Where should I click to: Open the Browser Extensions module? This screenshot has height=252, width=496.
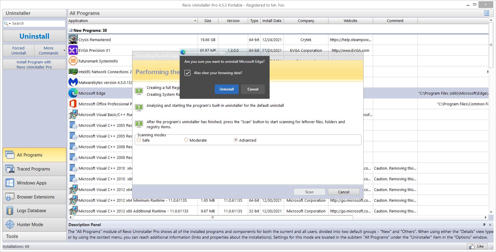35,197
